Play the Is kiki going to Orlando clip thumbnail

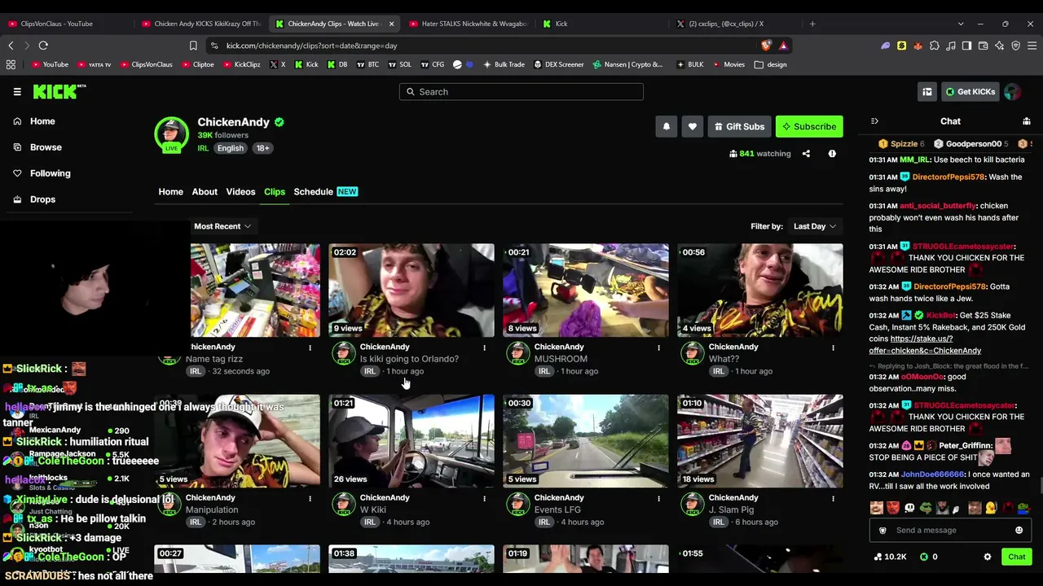[x=411, y=290]
